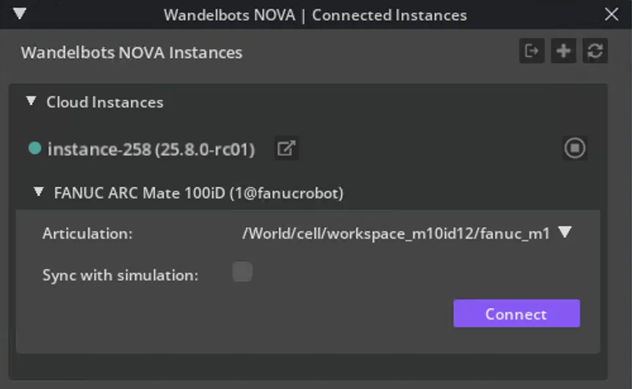The height and width of the screenshot is (389, 632).
Task: Open the Articulation dropdown arrow
Action: click(x=565, y=232)
